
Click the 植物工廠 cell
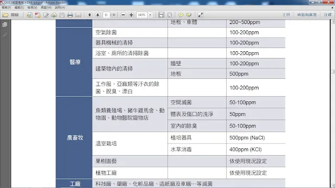pyautogui.click(x=130, y=173)
